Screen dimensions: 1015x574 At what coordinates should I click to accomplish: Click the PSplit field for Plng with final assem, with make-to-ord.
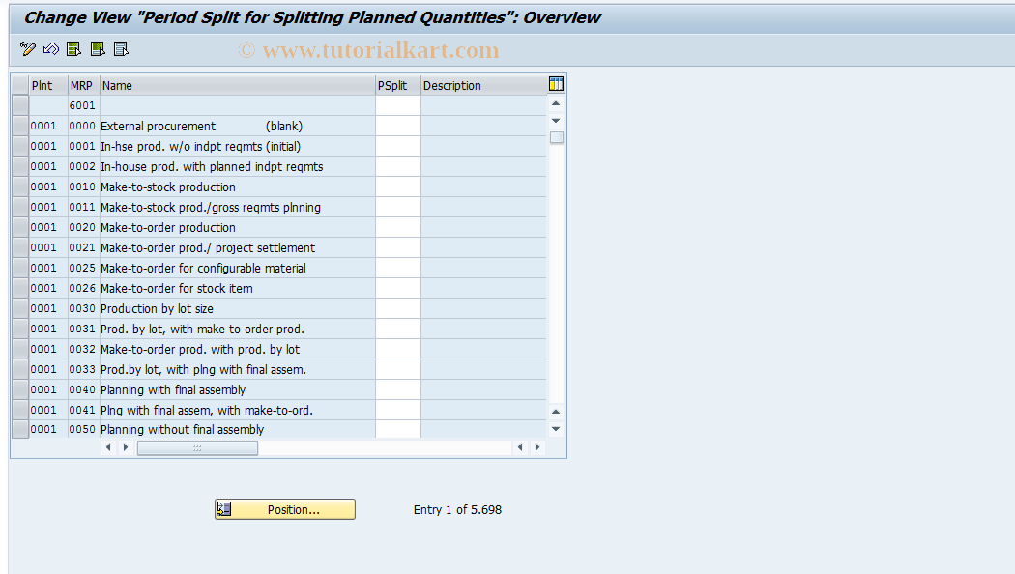[x=398, y=410]
